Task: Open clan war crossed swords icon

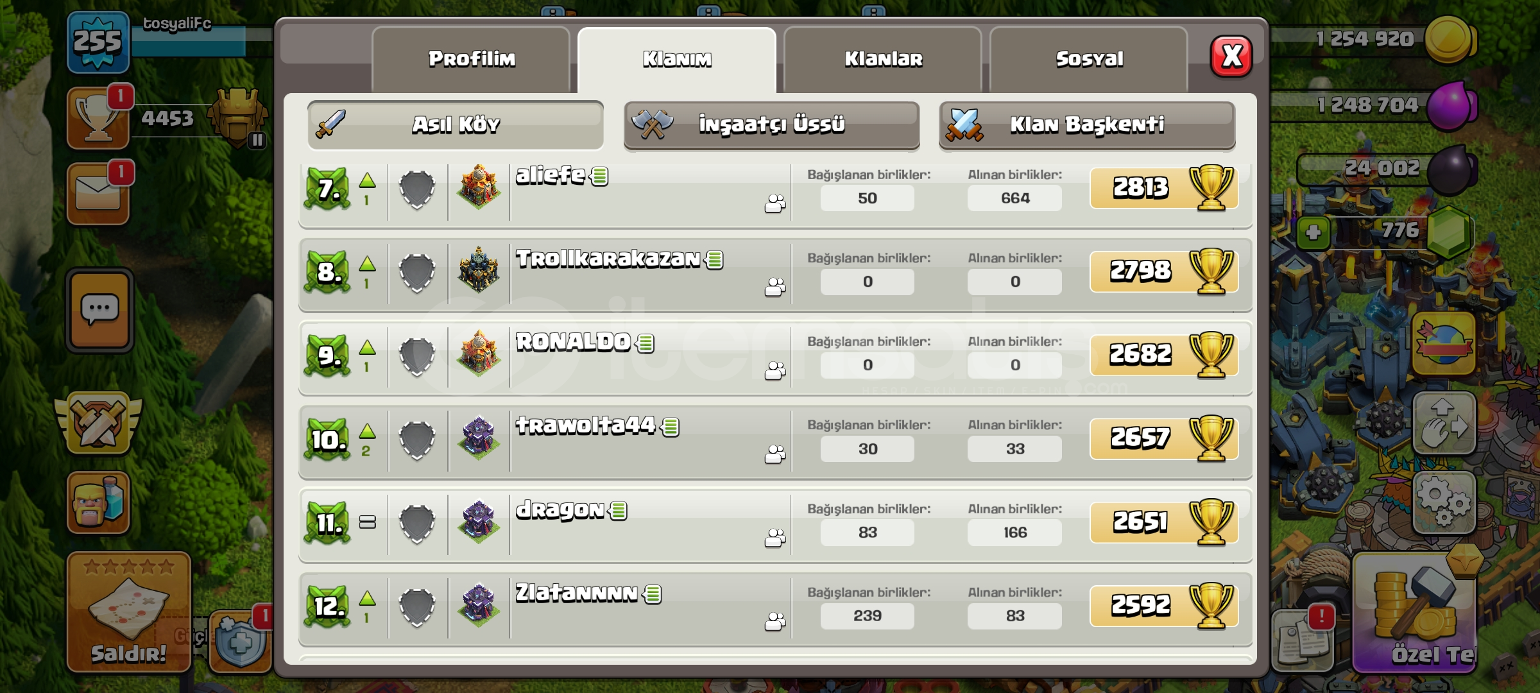Action: (x=98, y=424)
